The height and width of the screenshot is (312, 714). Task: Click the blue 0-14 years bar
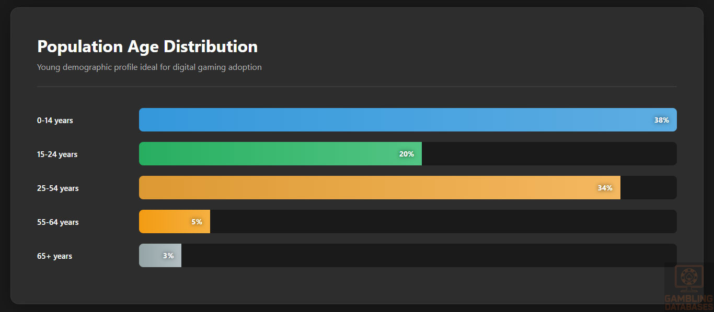tap(366, 120)
